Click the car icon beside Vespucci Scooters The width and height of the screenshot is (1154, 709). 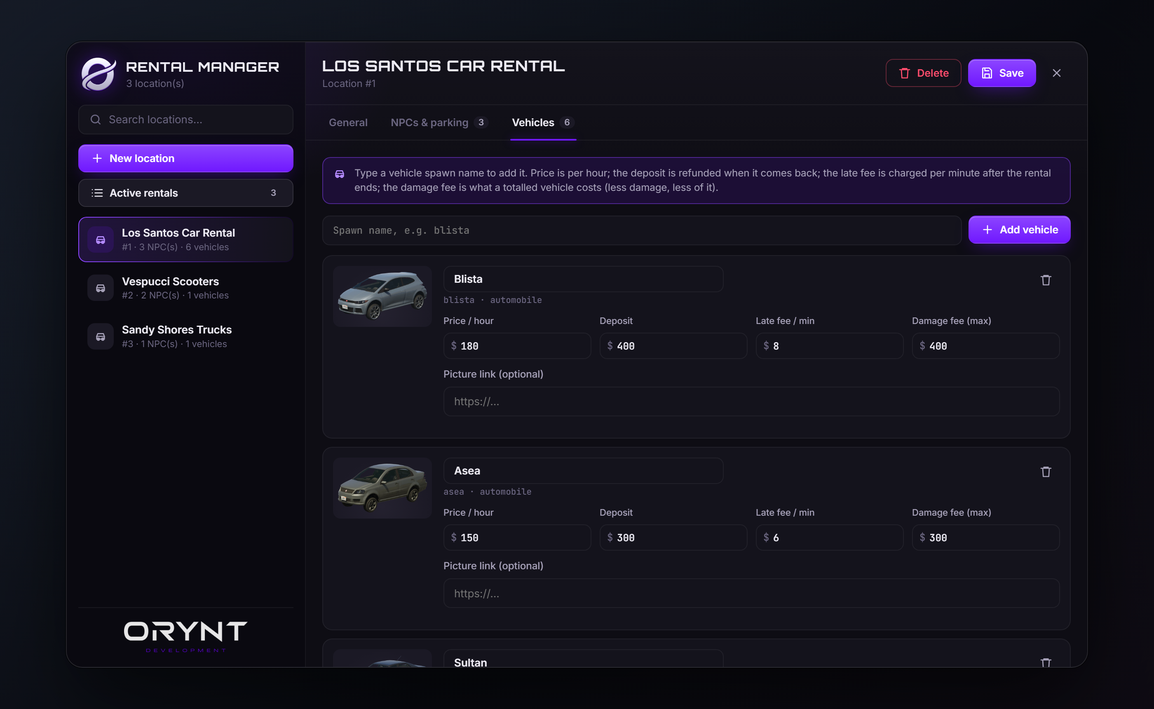tap(100, 288)
